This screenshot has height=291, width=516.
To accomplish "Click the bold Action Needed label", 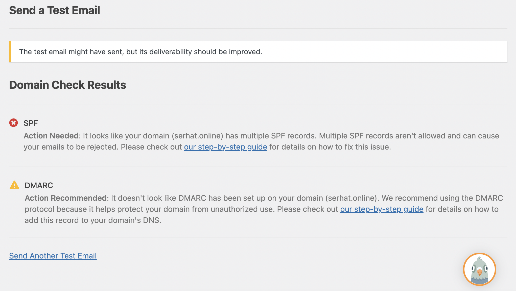I will pyautogui.click(x=51, y=136).
